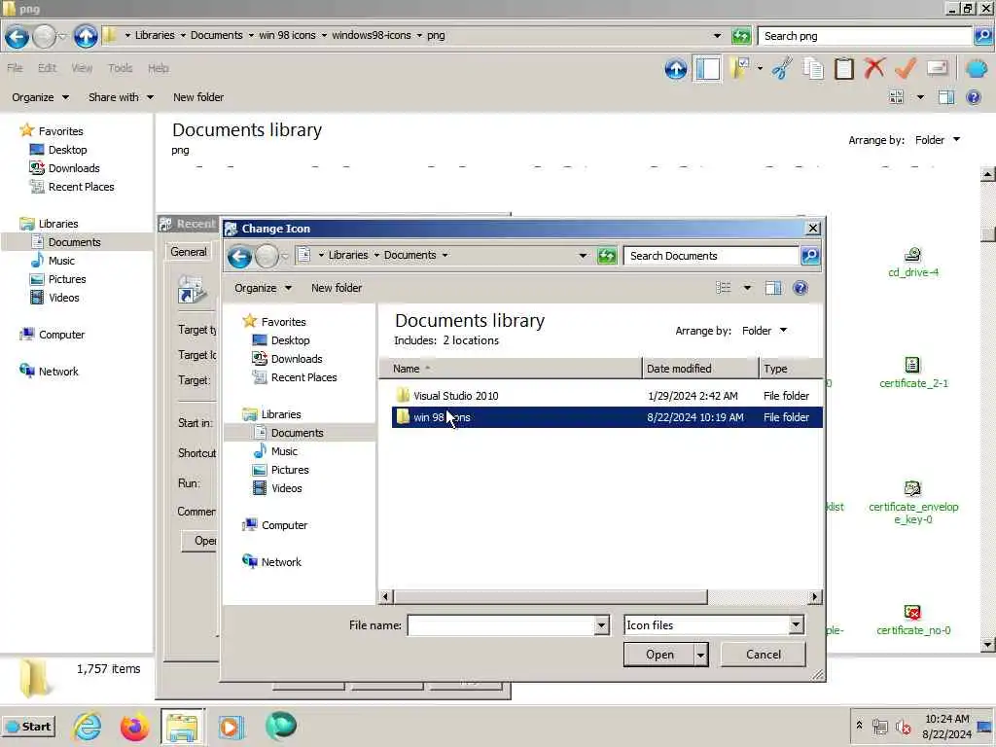Image resolution: width=996 pixels, height=747 pixels.
Task: Click help icon in png window command bar
Action: pyautogui.click(x=974, y=97)
